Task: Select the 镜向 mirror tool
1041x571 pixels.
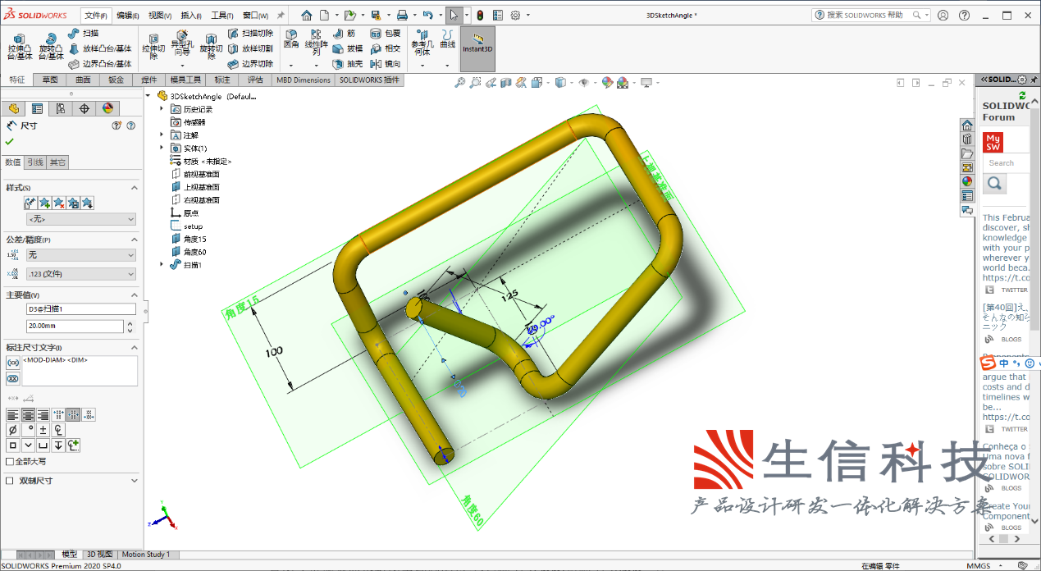Action: pos(386,63)
